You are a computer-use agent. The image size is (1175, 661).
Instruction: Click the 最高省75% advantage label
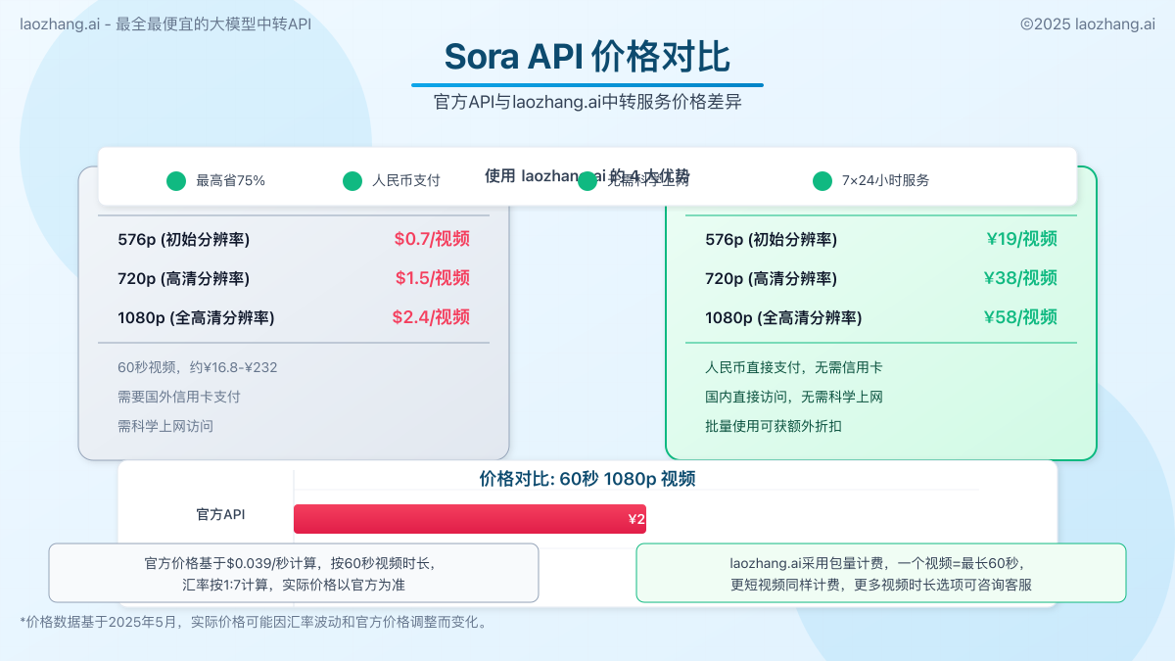click(x=231, y=181)
